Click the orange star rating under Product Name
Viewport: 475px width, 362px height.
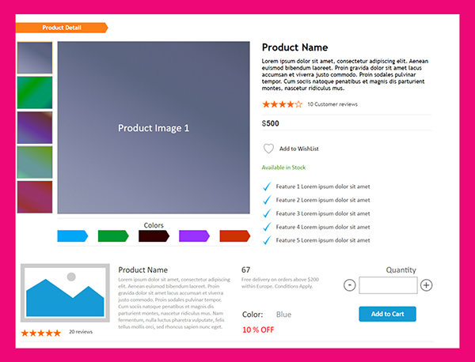coord(282,104)
